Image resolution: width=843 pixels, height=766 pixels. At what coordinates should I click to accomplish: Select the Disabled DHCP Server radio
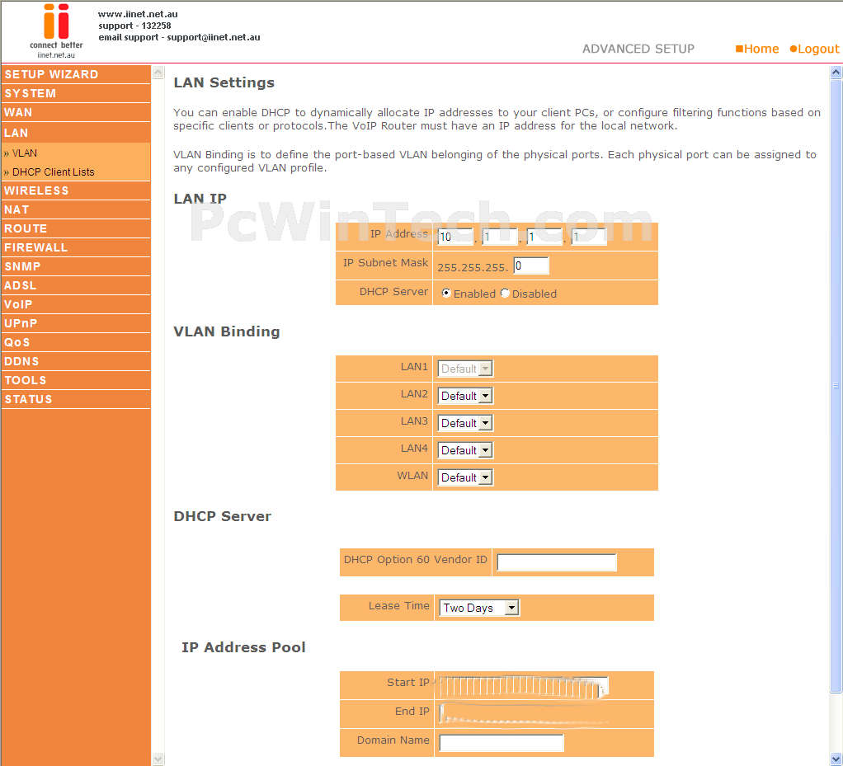tap(504, 293)
